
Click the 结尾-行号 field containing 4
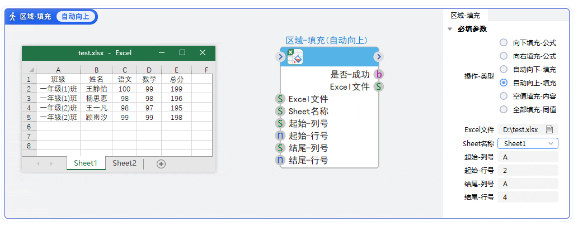528,197
